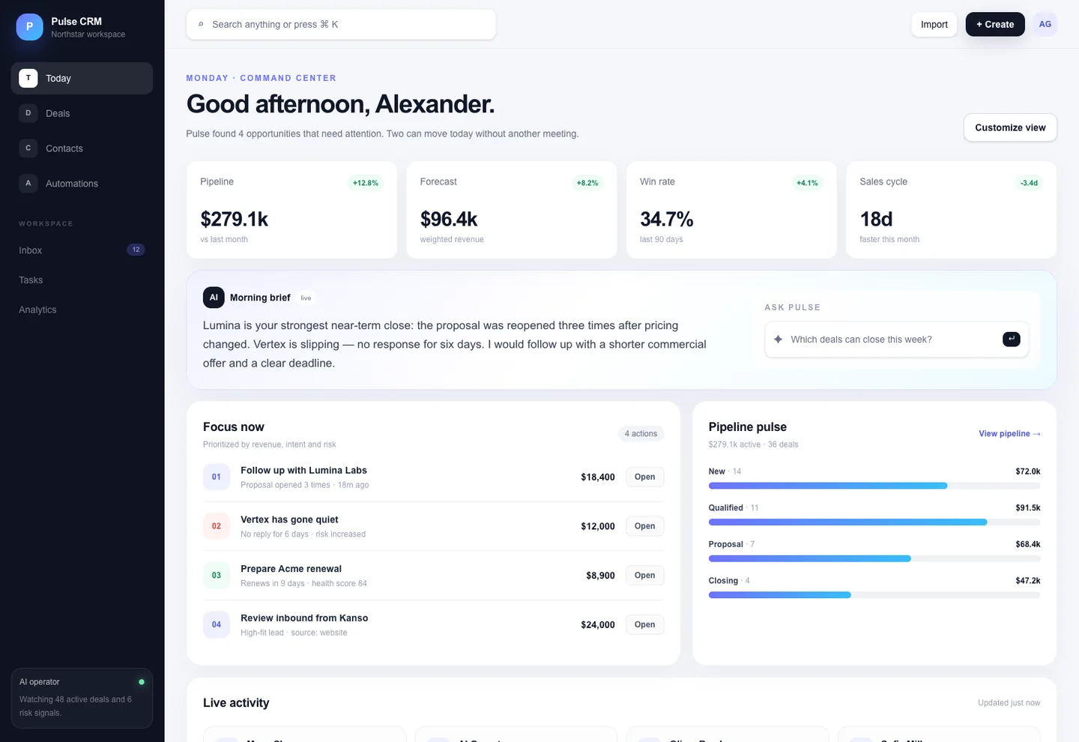This screenshot has width=1079, height=742.
Task: Click the +4.1% win rate badge
Action: pos(807,183)
